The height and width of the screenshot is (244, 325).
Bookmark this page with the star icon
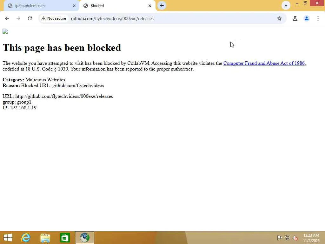279,18
